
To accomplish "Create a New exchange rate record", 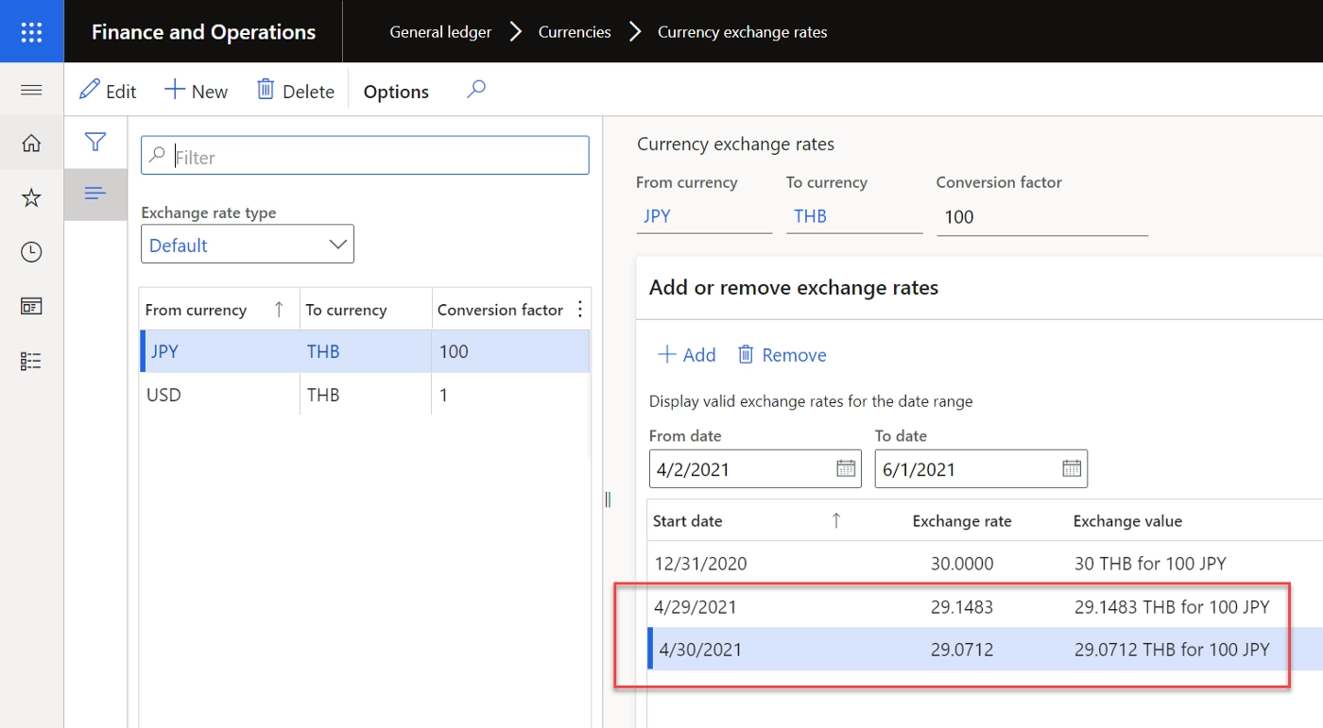I will tap(197, 91).
